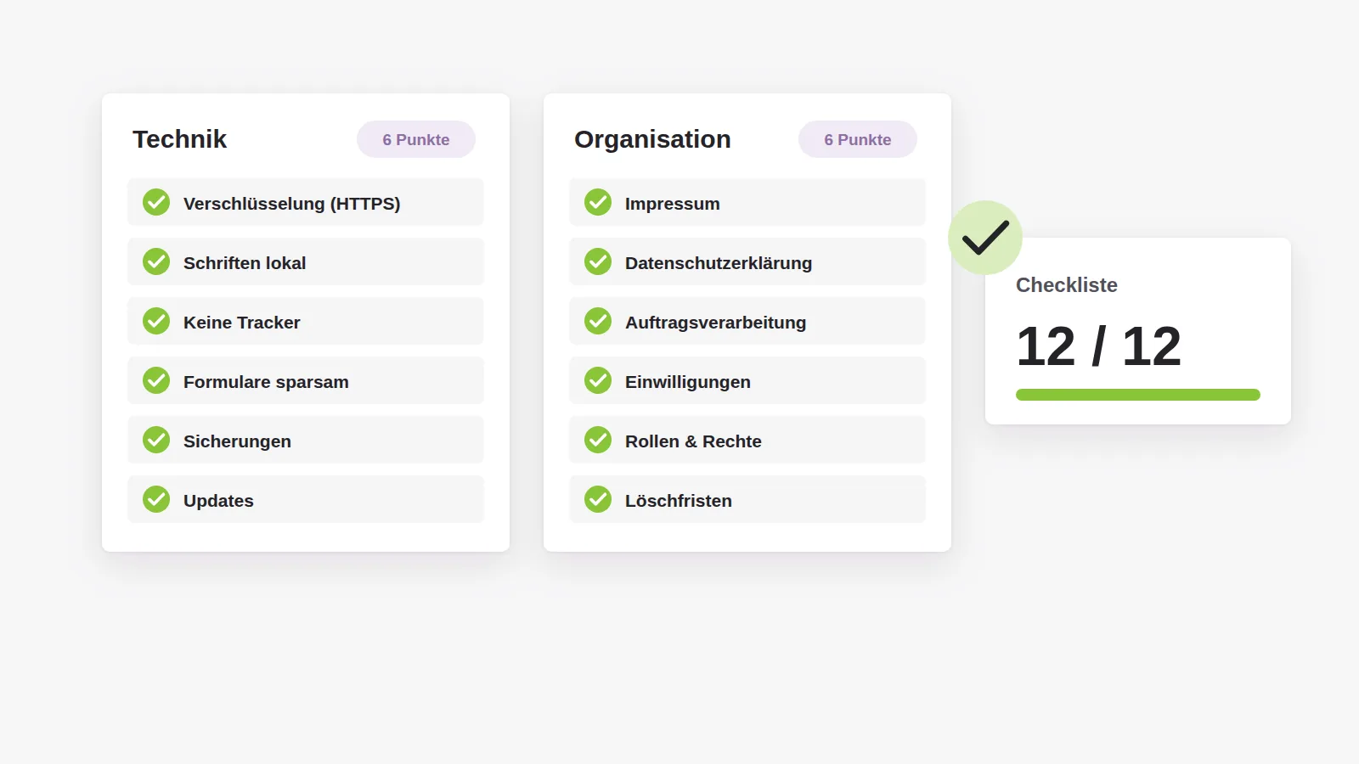Image resolution: width=1359 pixels, height=764 pixels.
Task: Click the green Checkliste progress bar
Action: (1138, 395)
